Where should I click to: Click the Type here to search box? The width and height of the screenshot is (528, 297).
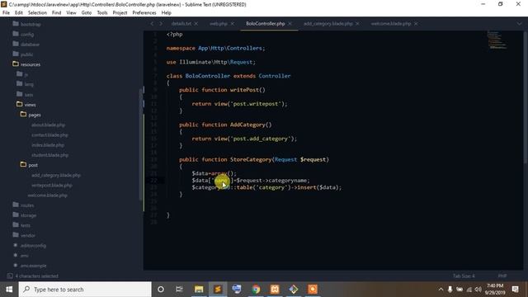coord(85,290)
